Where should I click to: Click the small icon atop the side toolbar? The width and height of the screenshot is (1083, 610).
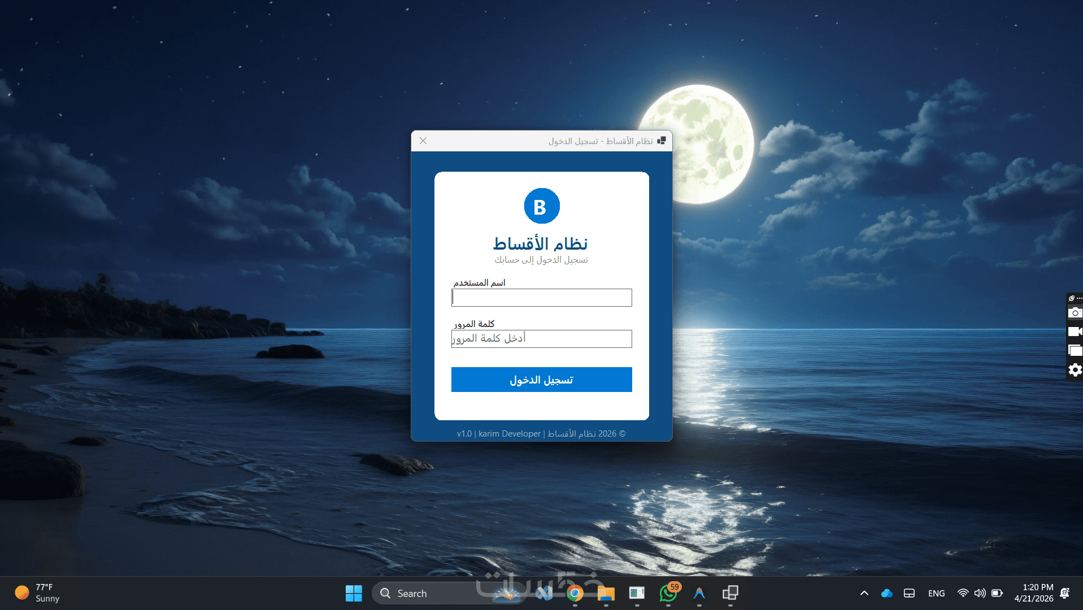pyautogui.click(x=1072, y=298)
